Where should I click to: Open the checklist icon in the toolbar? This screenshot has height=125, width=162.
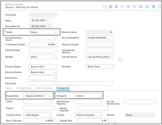click(x=147, y=7)
